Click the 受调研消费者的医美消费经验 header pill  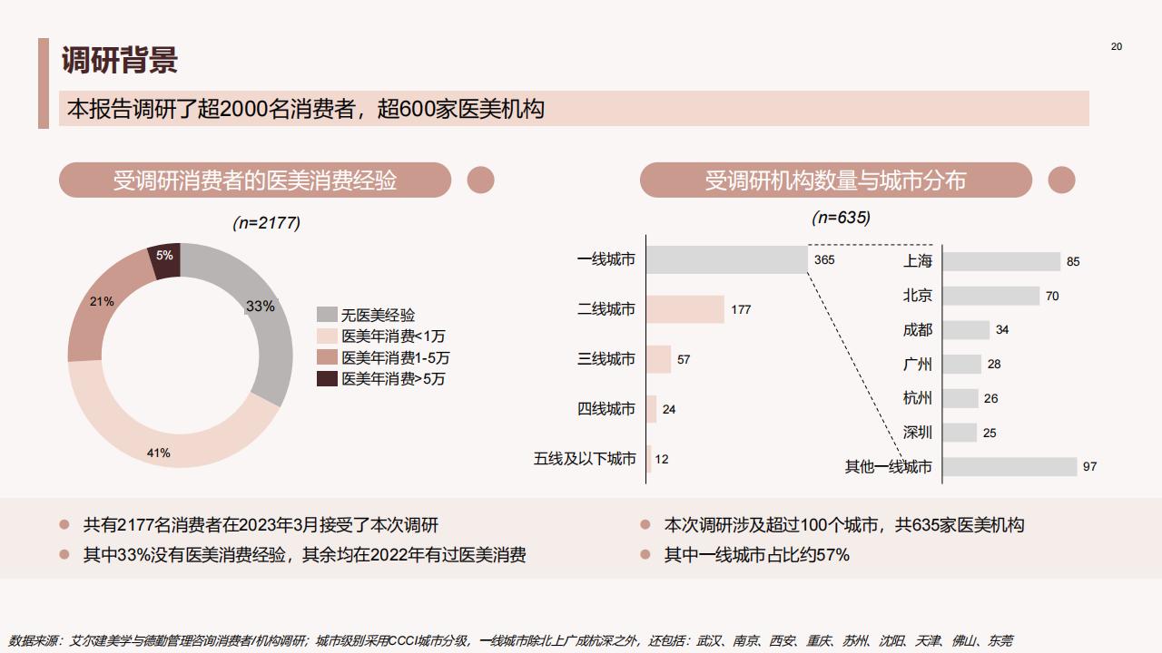255,180
